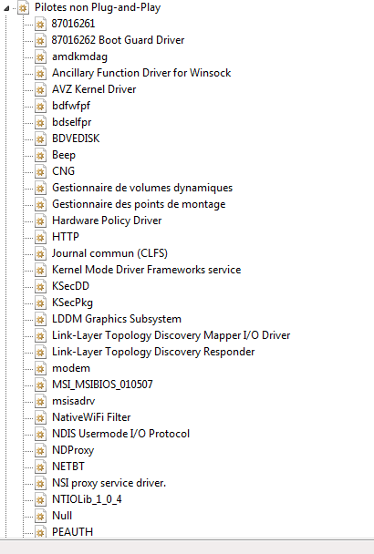Click the driver icon beside KSecDD
Viewport: 374px width, 554px height.
click(40, 286)
